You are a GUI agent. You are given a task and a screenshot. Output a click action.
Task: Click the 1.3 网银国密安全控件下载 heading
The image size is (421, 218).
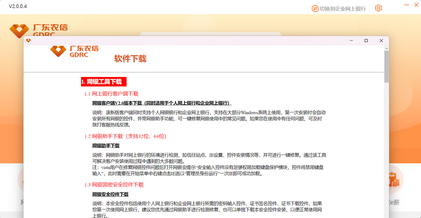(114, 185)
